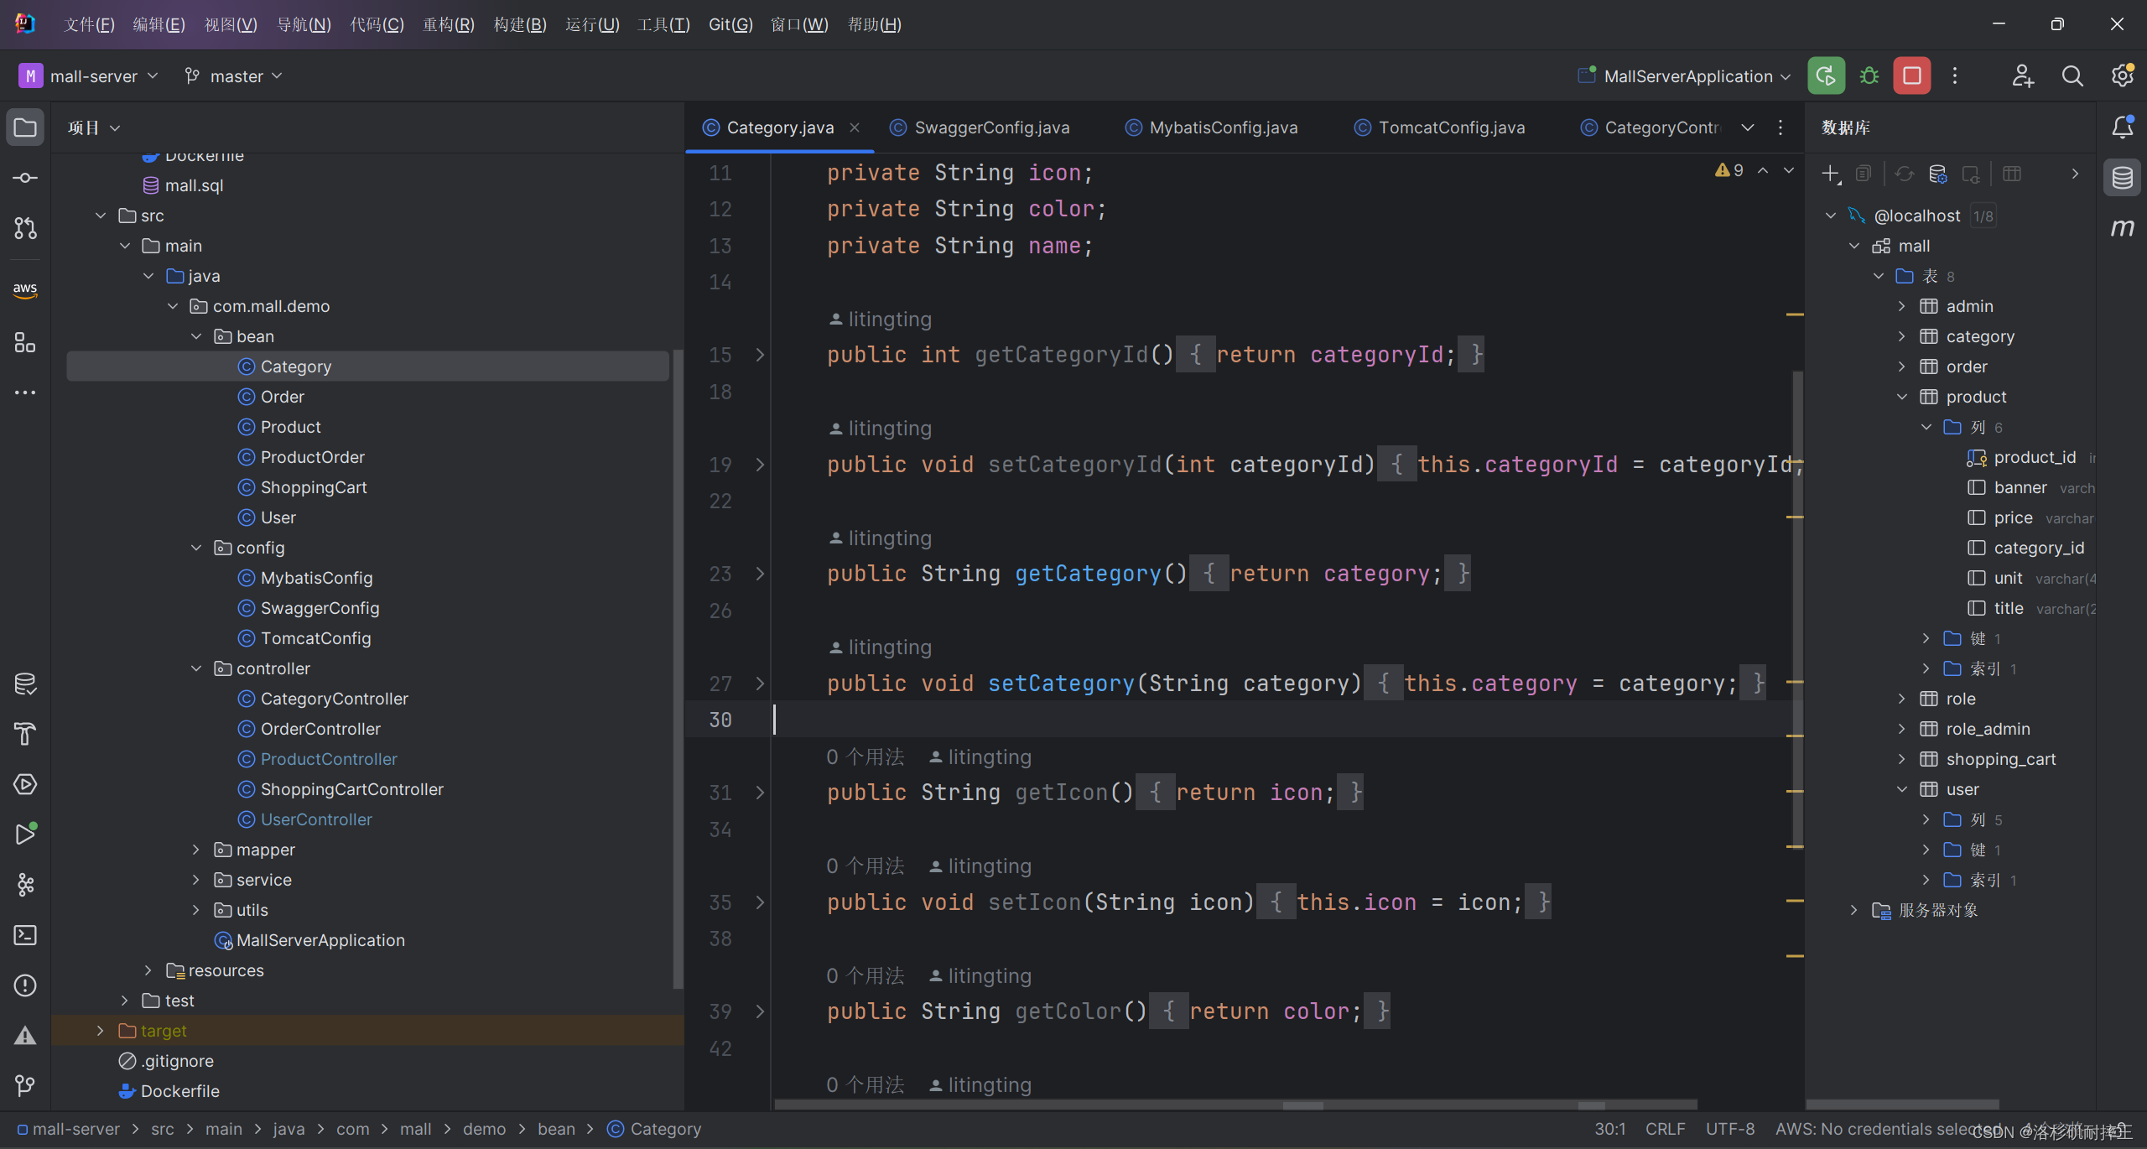Unfold the getCategoryId method body

(760, 355)
